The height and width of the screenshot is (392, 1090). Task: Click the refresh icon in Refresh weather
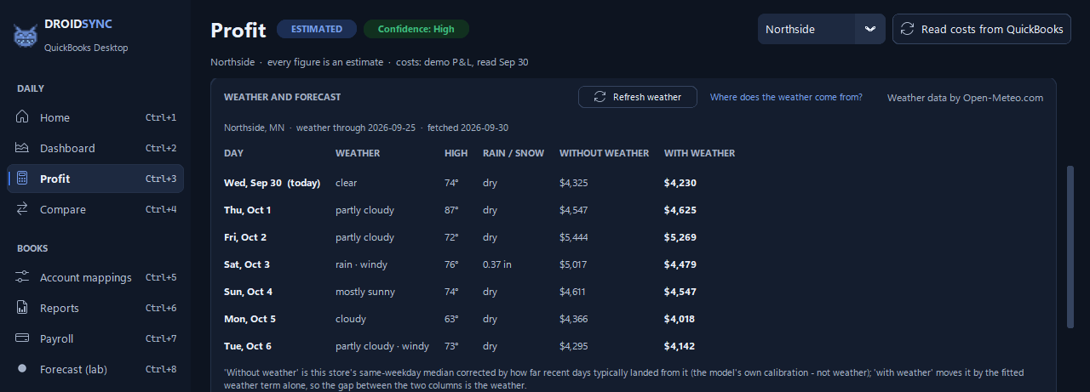600,97
